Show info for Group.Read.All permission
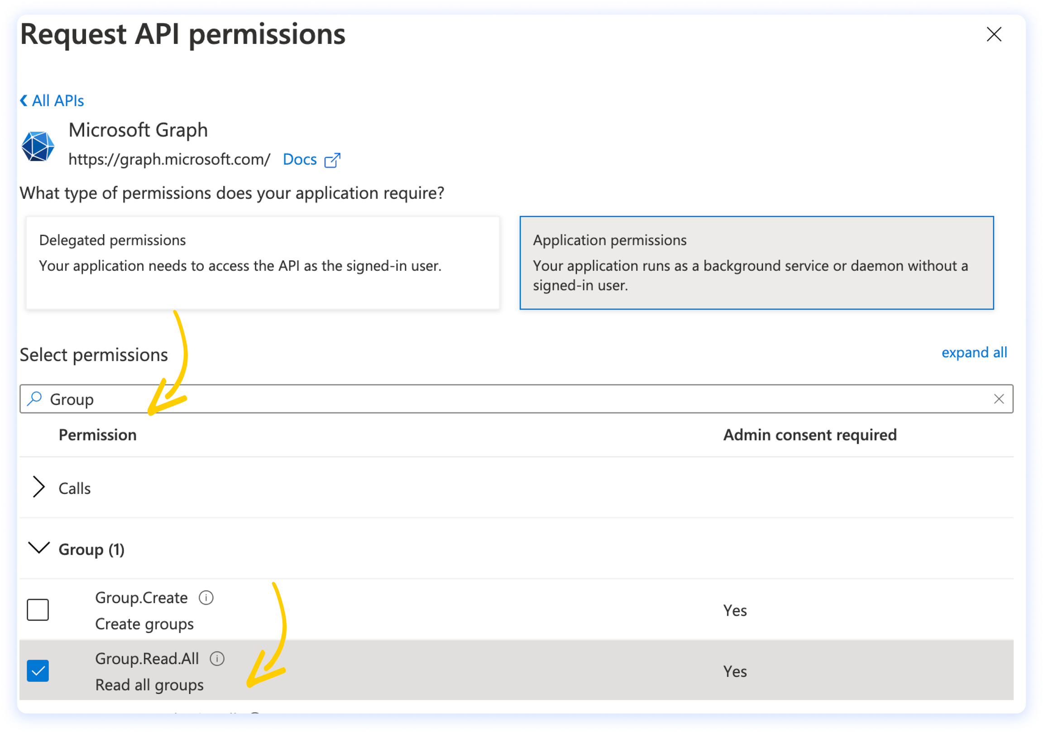Screen dimensions: 1043x733 [x=217, y=658]
